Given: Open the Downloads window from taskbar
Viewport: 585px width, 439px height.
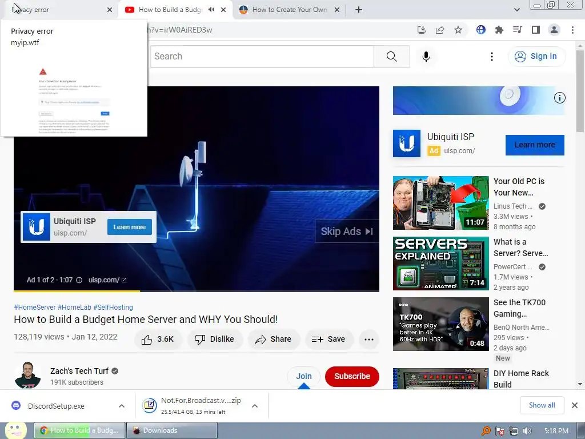Looking at the screenshot, I should pyautogui.click(x=171, y=430).
